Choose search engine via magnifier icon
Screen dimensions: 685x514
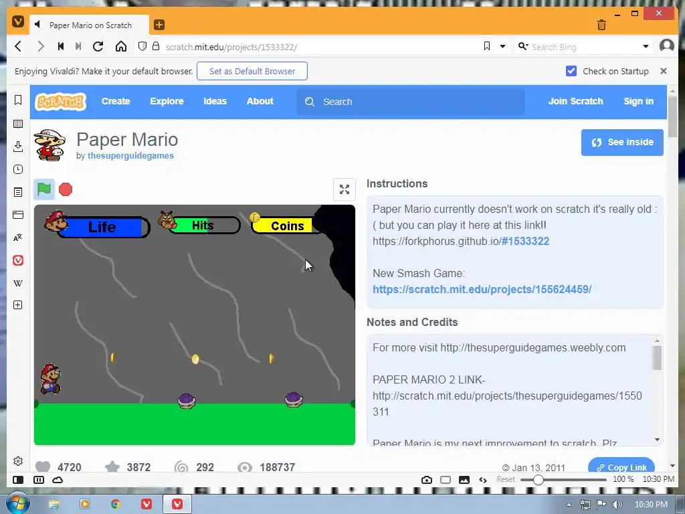(523, 46)
